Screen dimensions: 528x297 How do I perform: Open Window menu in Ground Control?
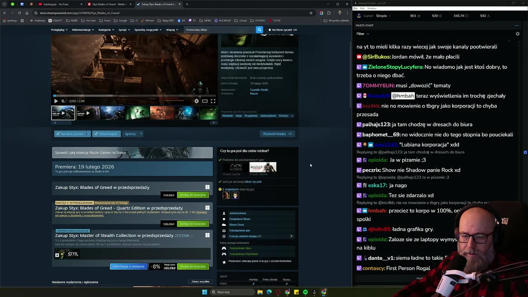click(x=372, y=8)
